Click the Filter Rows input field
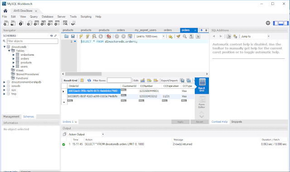This screenshot has height=172, width=290. (x=119, y=81)
